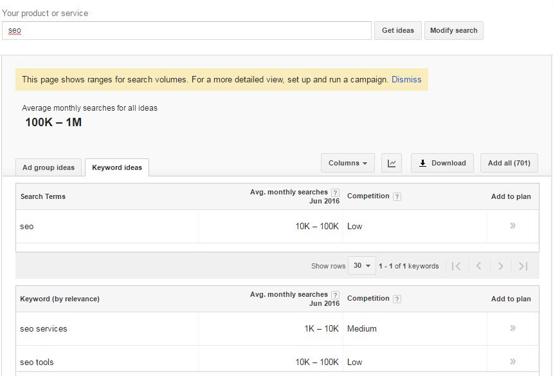This screenshot has width=553, height=376.
Task: Open help for Competition in Keyword ideas table
Action: point(397,299)
